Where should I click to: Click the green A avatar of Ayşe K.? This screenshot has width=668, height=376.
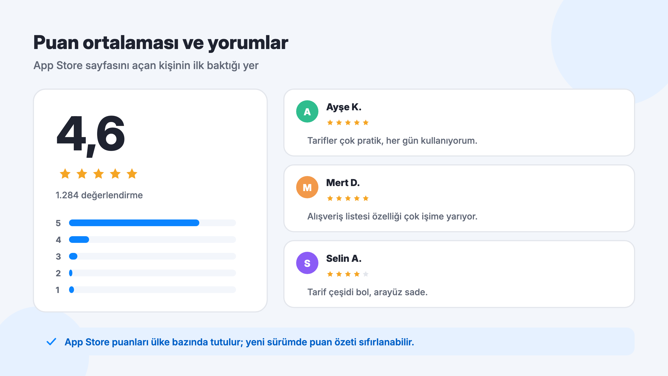(307, 111)
